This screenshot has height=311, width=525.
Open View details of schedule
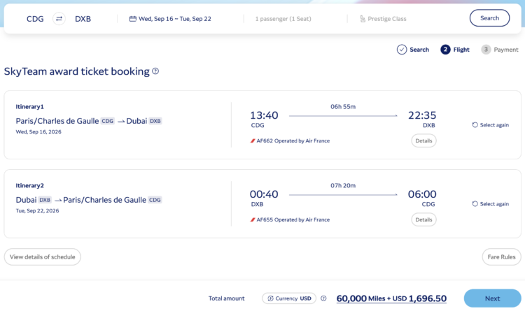click(x=43, y=256)
